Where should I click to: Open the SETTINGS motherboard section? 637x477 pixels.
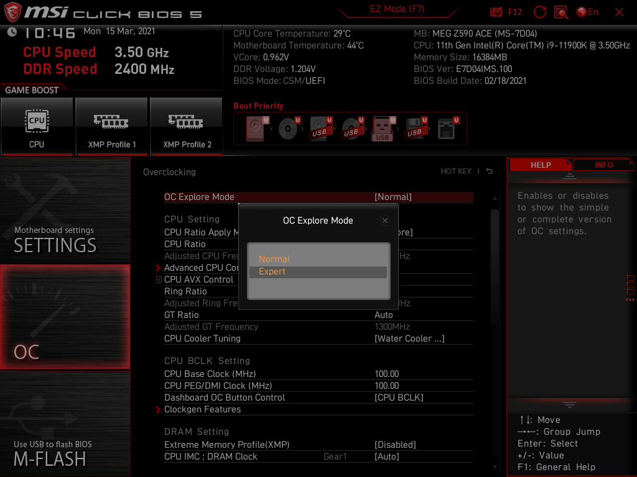click(65, 210)
